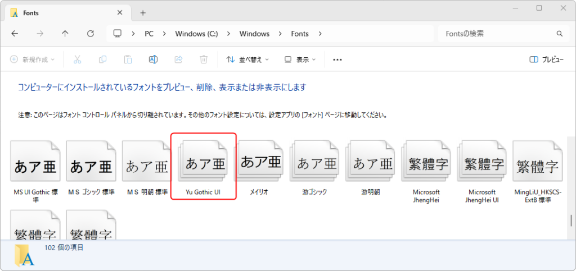Select the MS UI Gothic 標準 font
This screenshot has width=576, height=271.
pyautogui.click(x=35, y=171)
